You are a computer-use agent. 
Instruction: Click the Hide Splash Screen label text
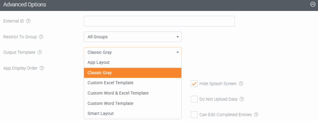[x=218, y=83]
